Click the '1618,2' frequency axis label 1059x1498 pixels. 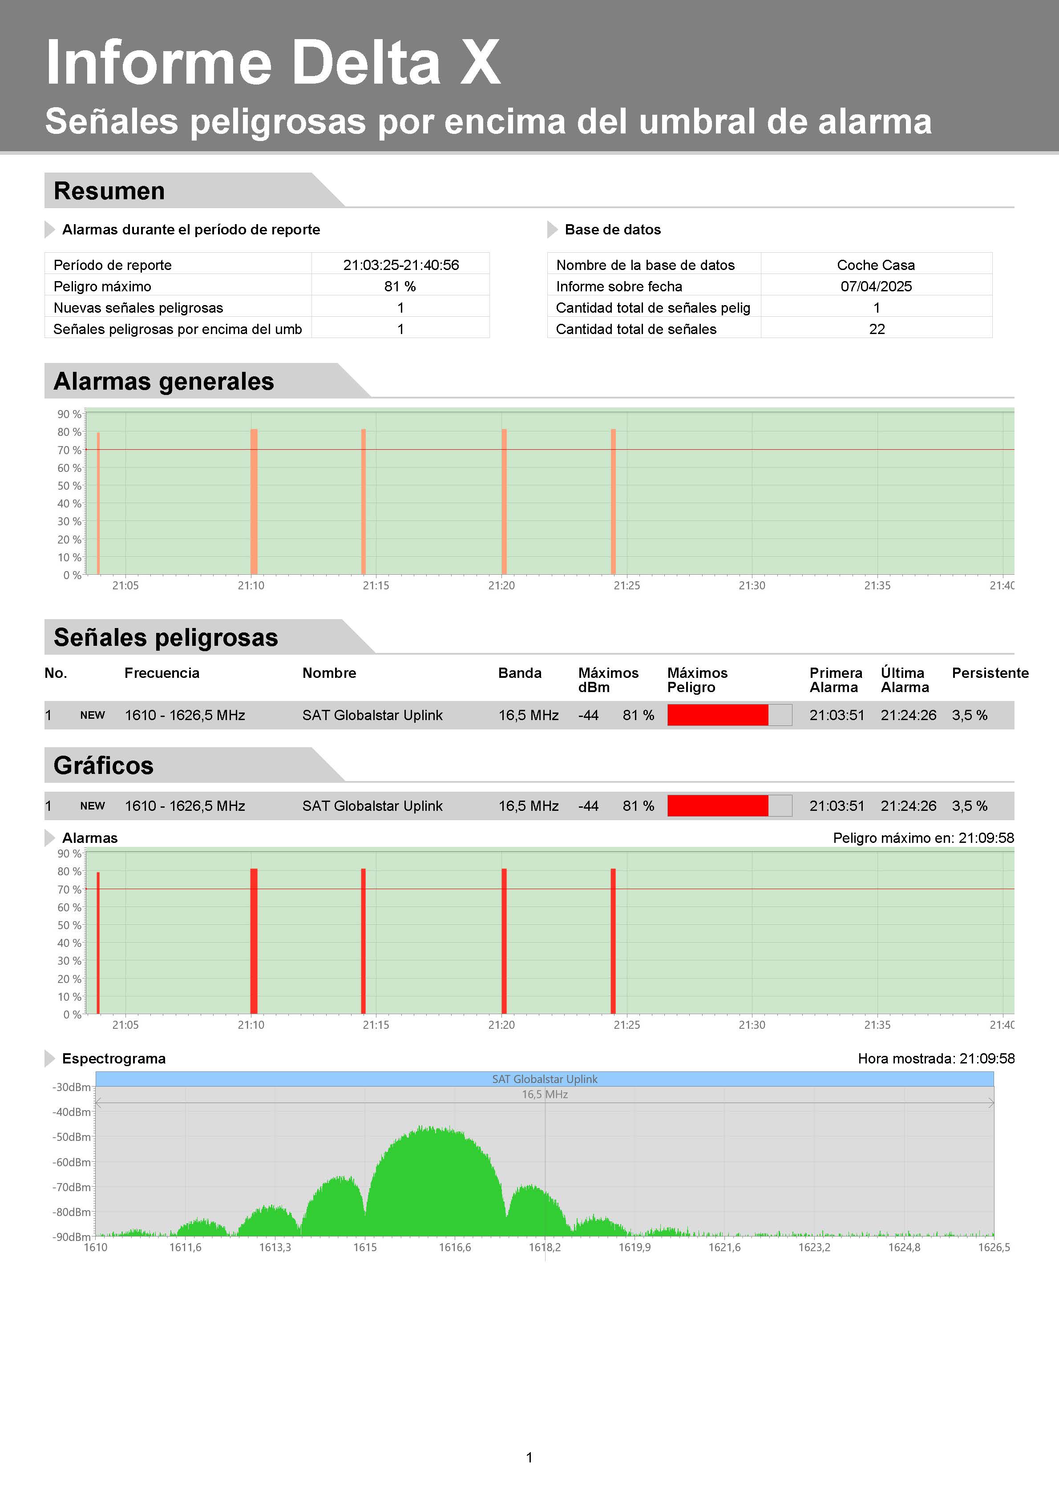[x=545, y=1247]
